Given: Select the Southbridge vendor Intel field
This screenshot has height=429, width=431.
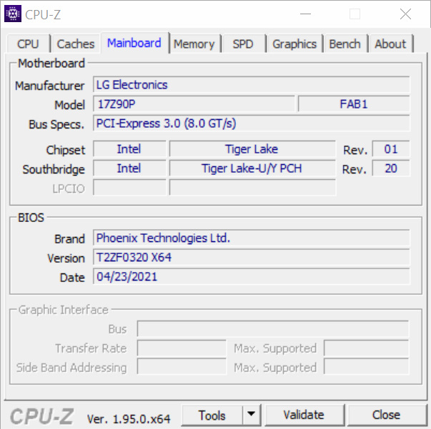Looking at the screenshot, I should point(129,168).
